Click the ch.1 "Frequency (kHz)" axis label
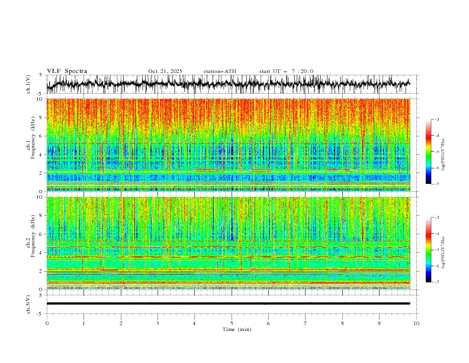The image size is (469, 363). [x=33, y=138]
